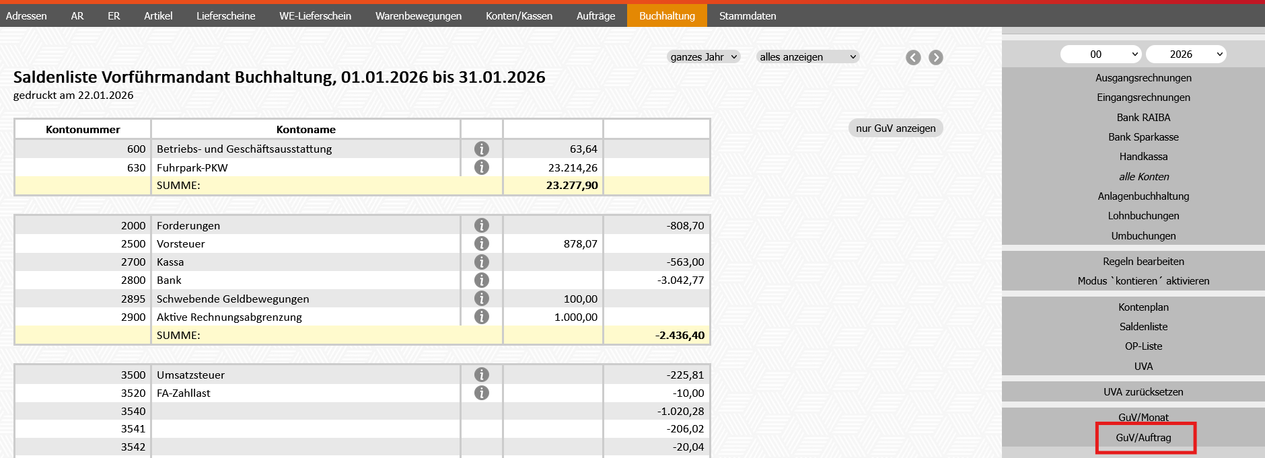Open info for Schwebende Geldbewegungen
This screenshot has height=458, width=1265.
[481, 299]
